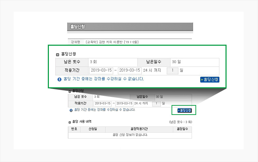Click the 홀딩일수 column header

[x=182, y=129]
